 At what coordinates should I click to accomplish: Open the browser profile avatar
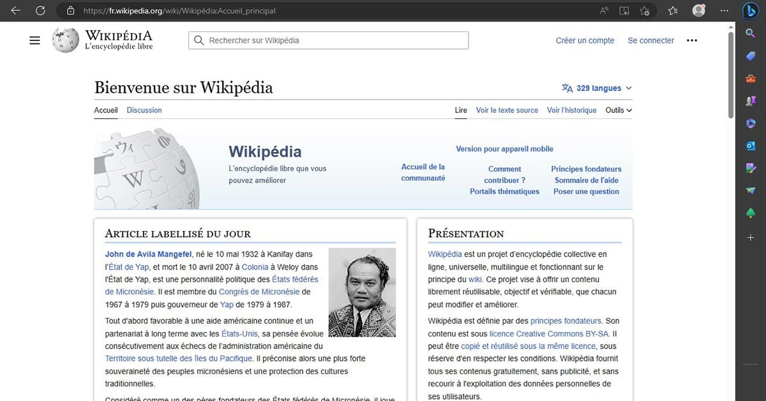tap(698, 11)
